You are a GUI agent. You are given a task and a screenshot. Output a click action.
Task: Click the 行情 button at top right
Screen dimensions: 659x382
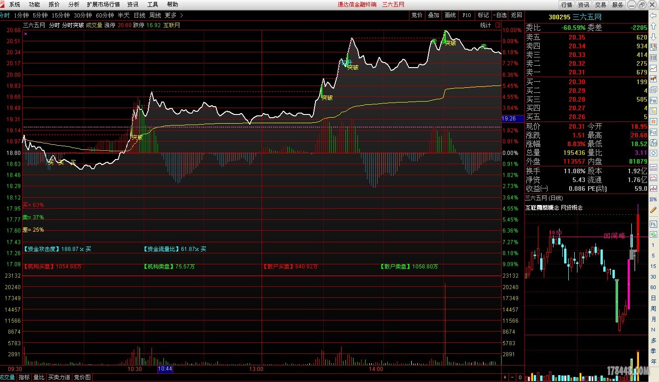tap(566, 5)
